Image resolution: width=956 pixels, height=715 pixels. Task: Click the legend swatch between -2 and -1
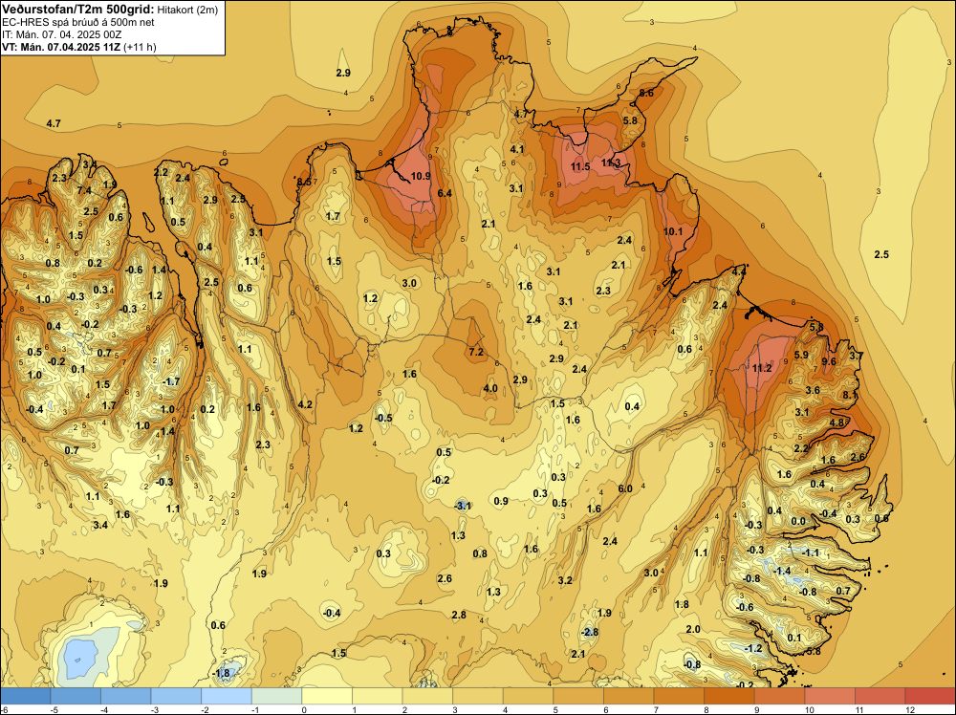(x=227, y=696)
